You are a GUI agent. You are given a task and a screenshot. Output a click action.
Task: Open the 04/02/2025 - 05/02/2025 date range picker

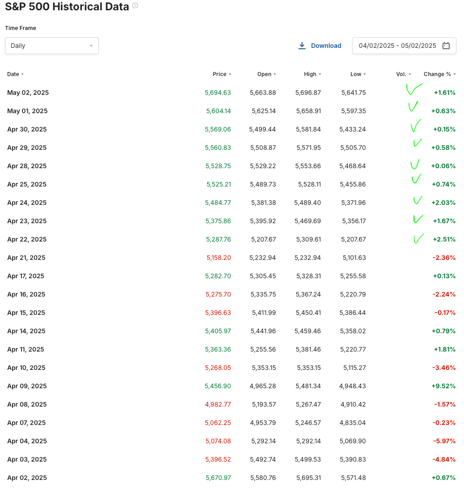pyautogui.click(x=404, y=46)
